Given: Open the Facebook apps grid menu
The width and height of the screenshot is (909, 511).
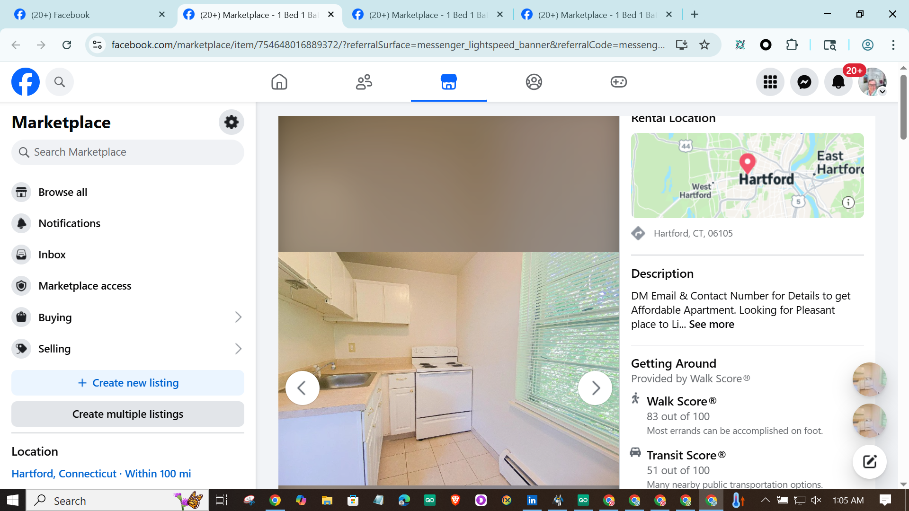Looking at the screenshot, I should point(770,82).
